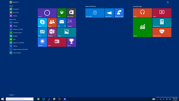Open the Money chart tile

point(142,27)
